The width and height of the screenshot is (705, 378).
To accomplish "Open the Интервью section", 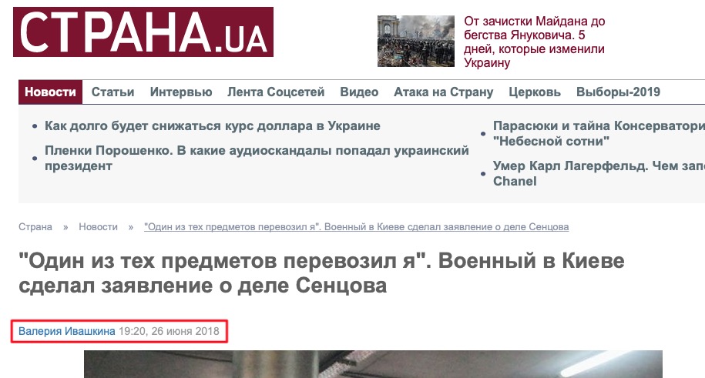I will [x=181, y=92].
